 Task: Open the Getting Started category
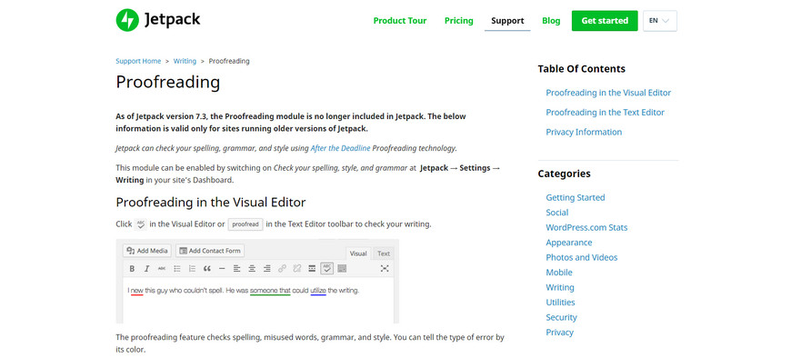pos(576,198)
